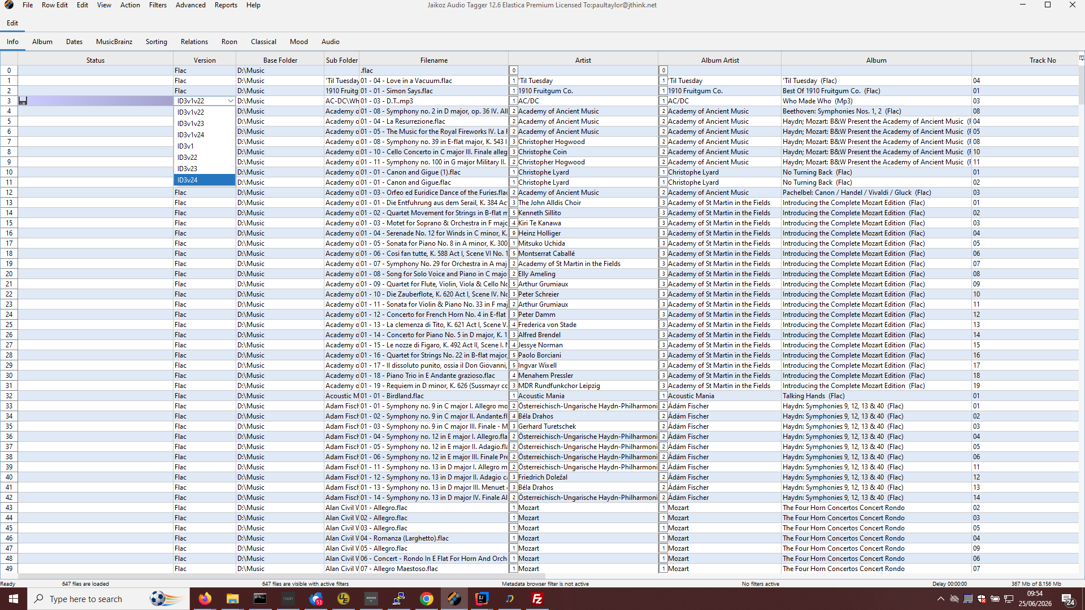The width and height of the screenshot is (1085, 610).
Task: Open the Roon taskbar icon
Action: [288, 599]
